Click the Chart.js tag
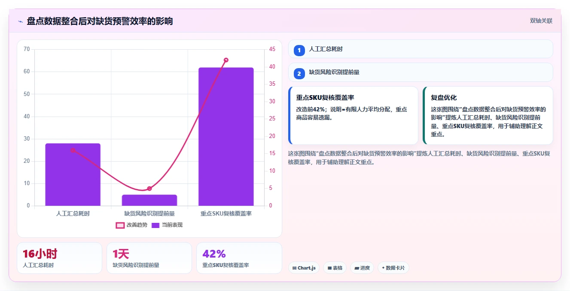The image size is (570, 291). click(304, 268)
